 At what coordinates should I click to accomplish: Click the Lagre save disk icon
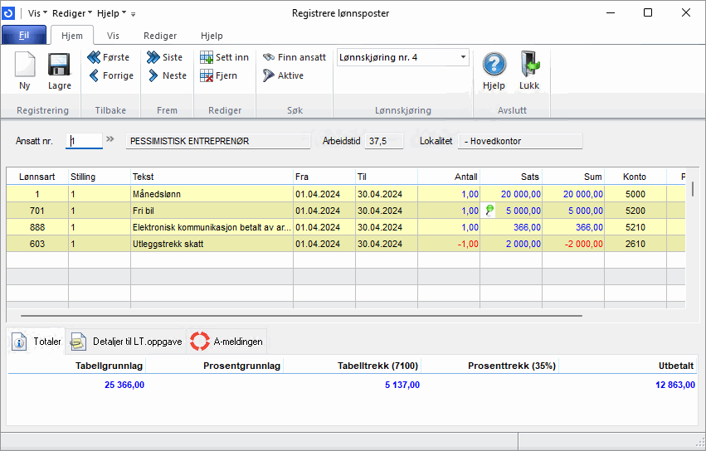point(59,65)
